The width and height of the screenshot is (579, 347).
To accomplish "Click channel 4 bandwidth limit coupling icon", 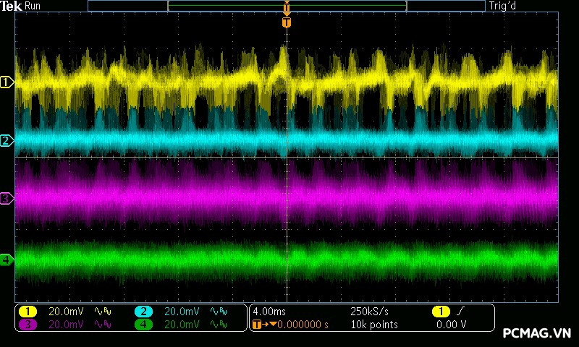I will point(217,325).
